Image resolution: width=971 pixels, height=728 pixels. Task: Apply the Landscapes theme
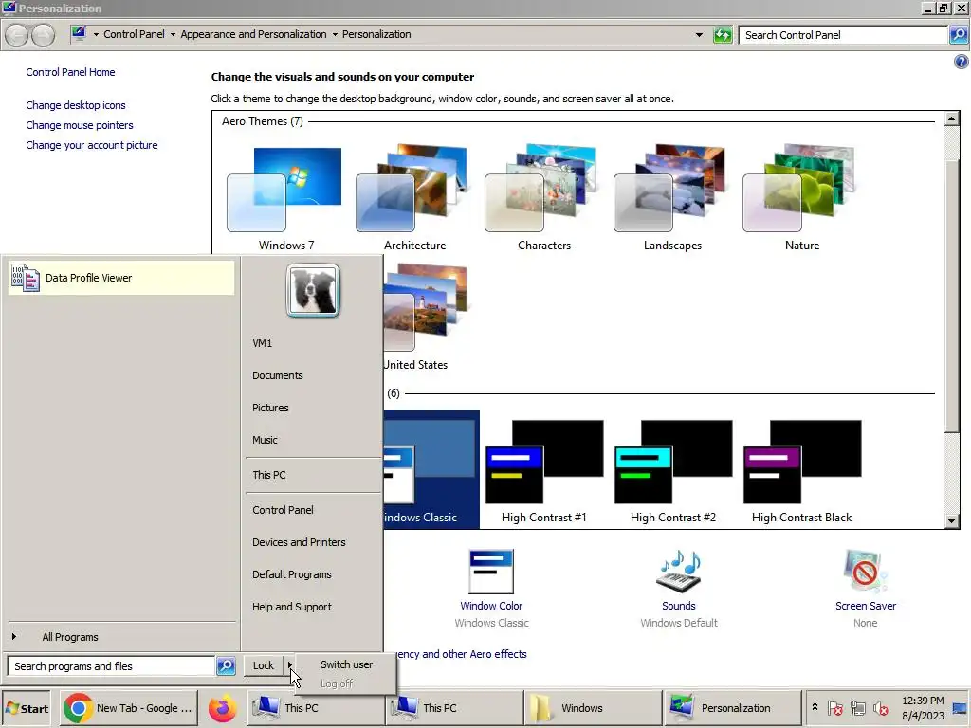click(x=672, y=198)
